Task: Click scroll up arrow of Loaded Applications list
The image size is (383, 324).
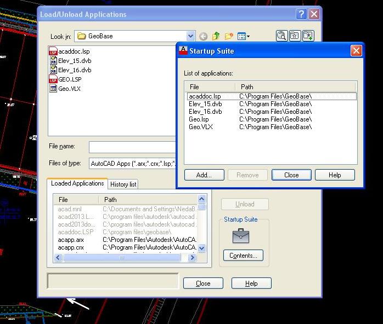Action: tap(202, 199)
